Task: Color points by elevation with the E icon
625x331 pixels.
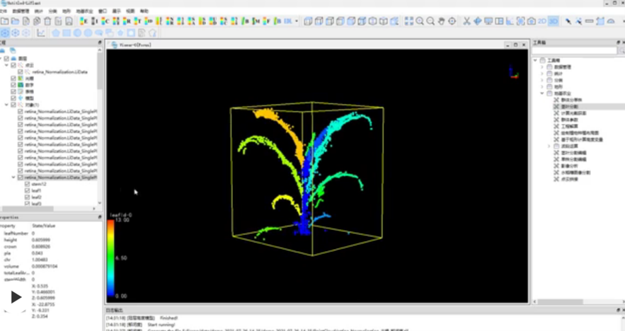Action: (84, 21)
